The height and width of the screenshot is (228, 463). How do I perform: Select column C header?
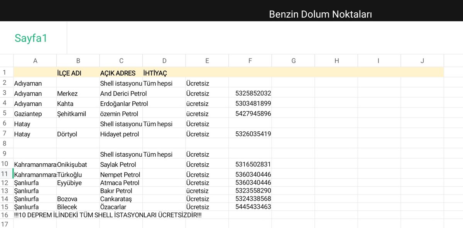point(121,60)
